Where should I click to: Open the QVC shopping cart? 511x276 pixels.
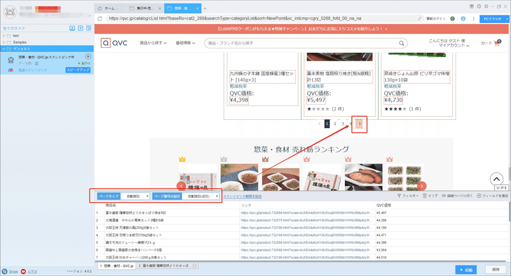pos(497,43)
